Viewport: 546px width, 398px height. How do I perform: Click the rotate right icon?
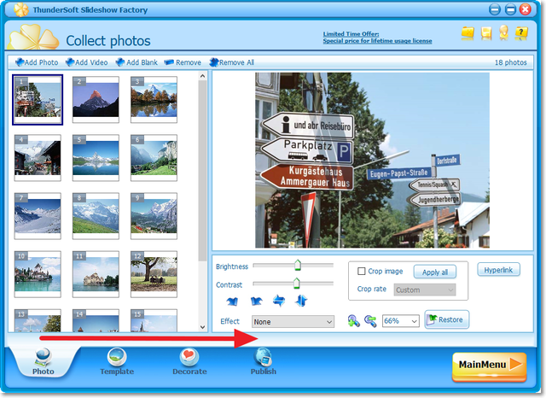[255, 301]
